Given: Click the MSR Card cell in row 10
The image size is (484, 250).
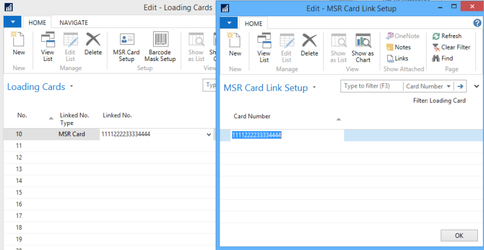Looking at the screenshot, I should tap(71, 134).
